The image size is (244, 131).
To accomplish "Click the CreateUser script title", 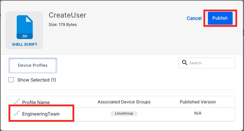I will tap(67, 15).
